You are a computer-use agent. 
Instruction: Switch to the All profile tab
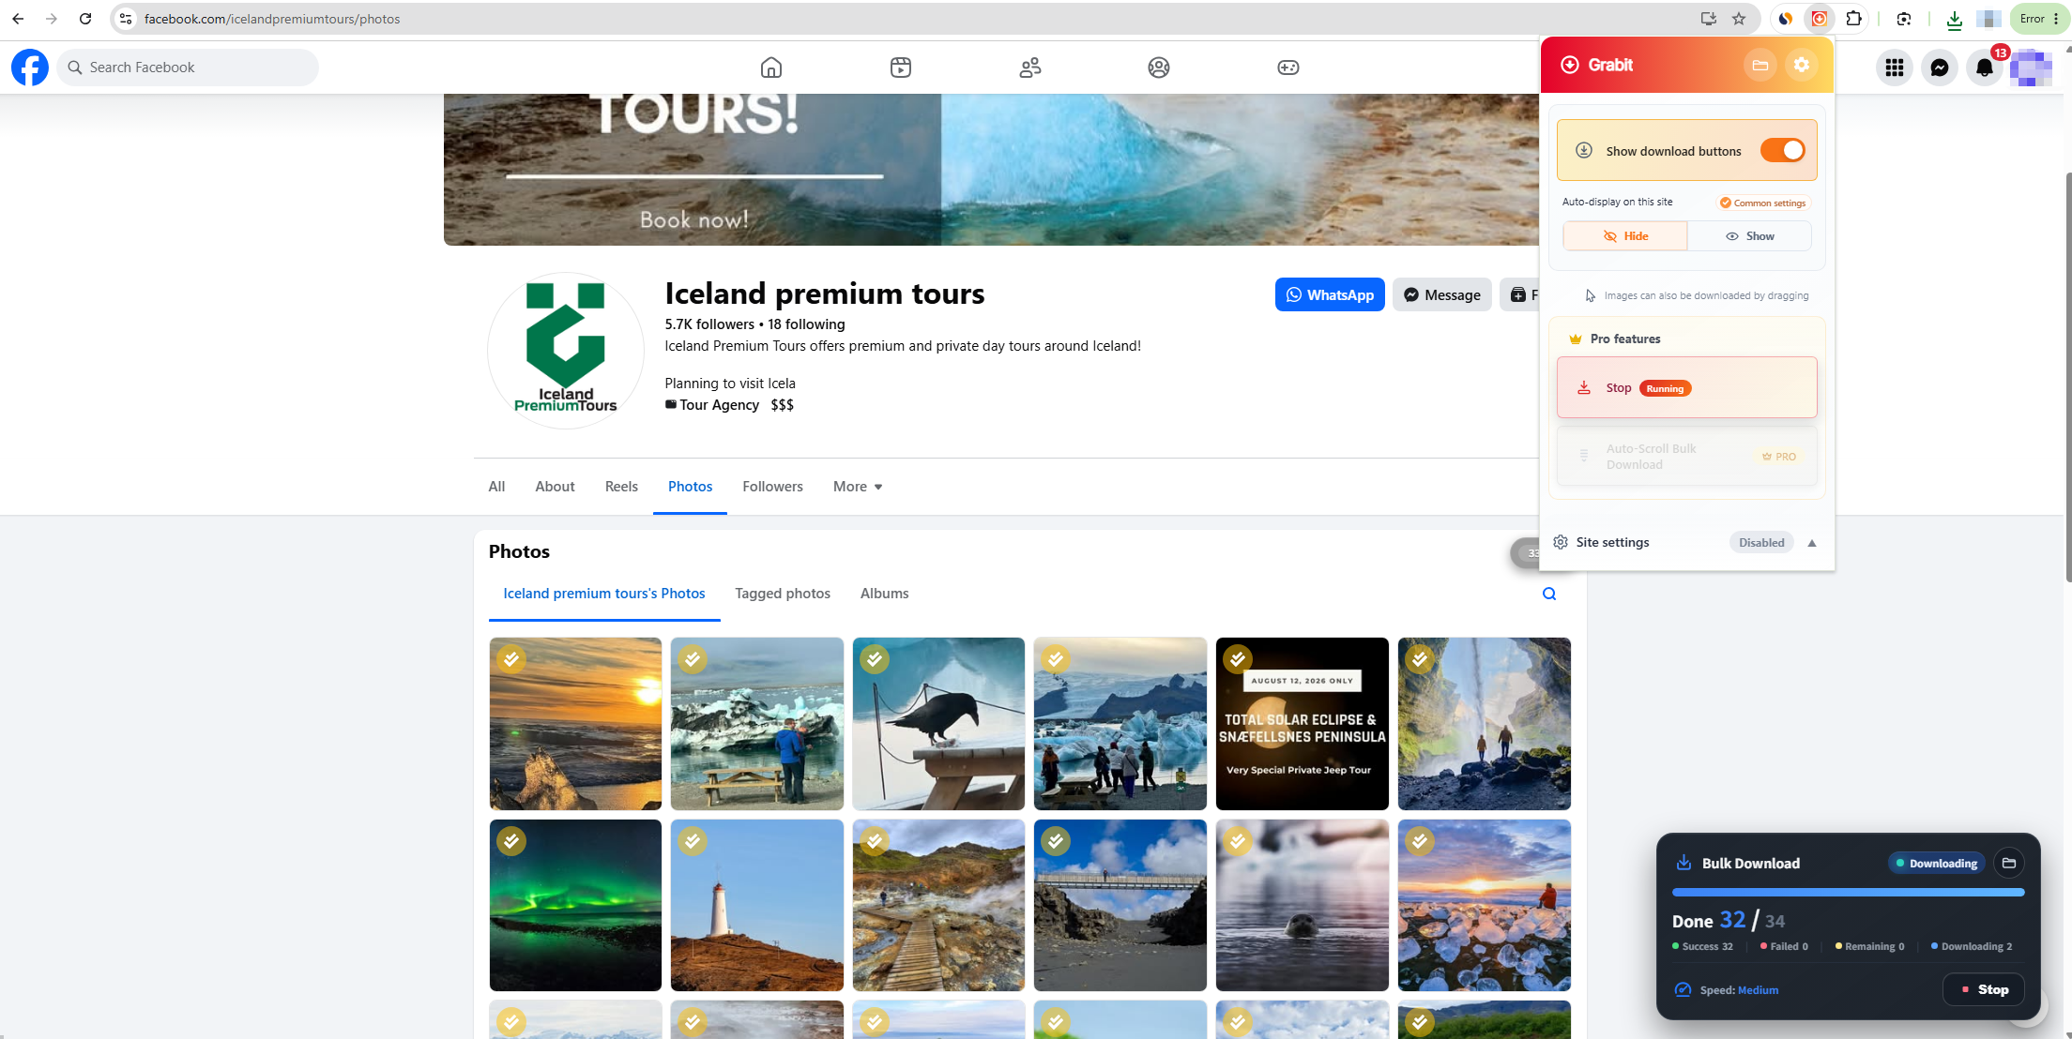pyautogui.click(x=496, y=487)
